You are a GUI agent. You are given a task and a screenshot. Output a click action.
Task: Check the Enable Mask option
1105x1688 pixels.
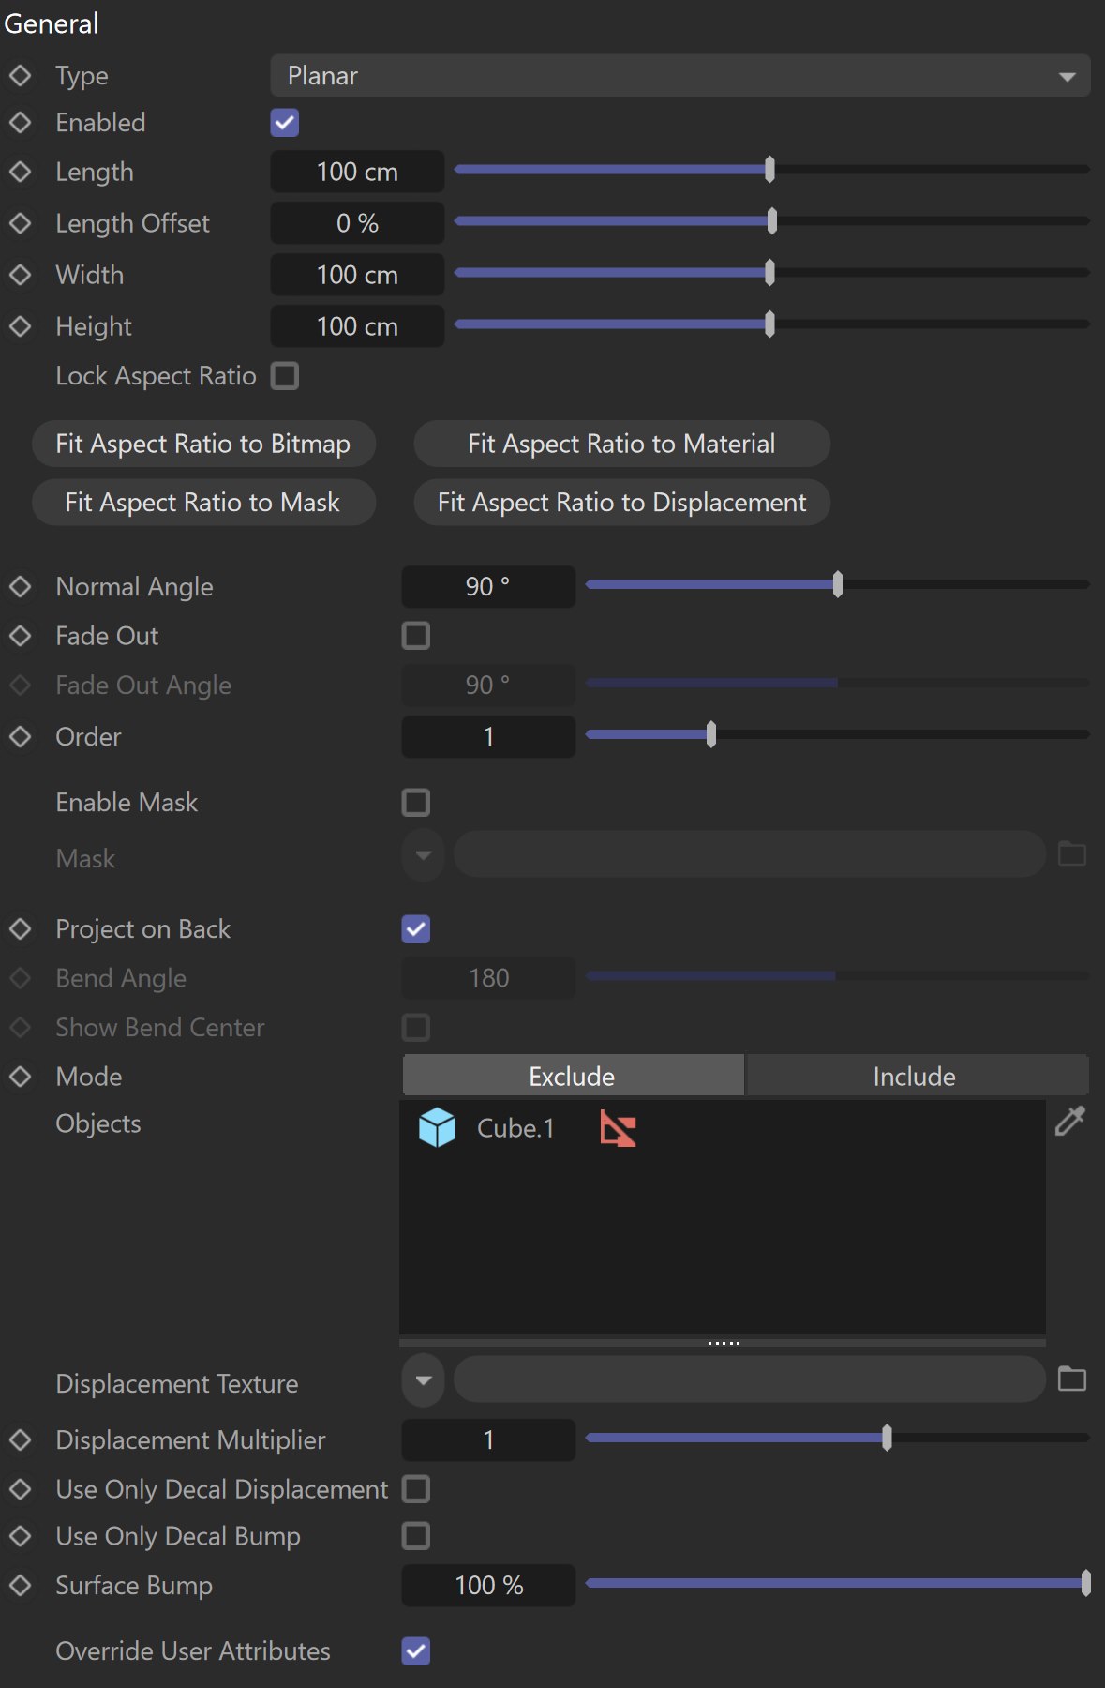[416, 803]
